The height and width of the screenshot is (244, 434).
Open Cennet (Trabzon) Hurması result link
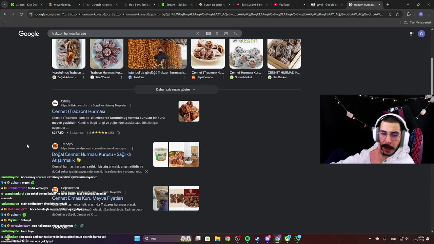(78, 111)
